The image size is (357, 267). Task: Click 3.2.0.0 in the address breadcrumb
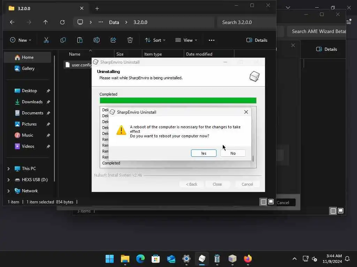(x=140, y=22)
